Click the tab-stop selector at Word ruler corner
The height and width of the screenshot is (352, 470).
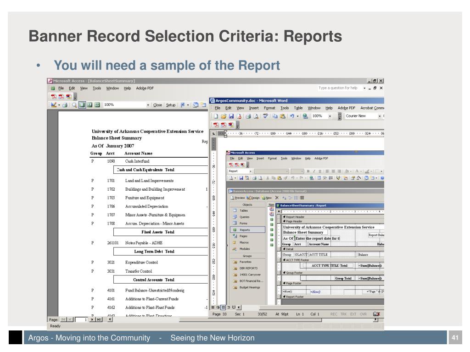(x=214, y=133)
